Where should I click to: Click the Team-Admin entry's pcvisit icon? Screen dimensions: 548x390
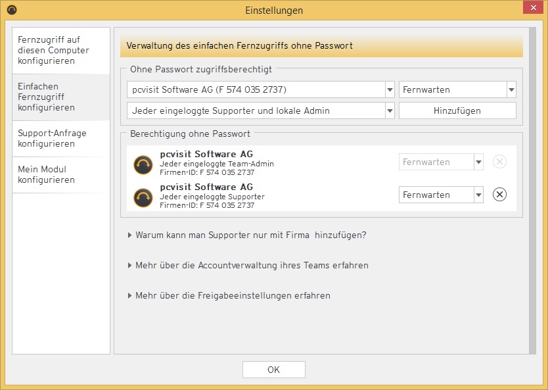point(143,164)
